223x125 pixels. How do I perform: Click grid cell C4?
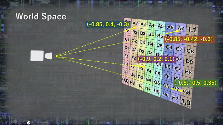point(150,44)
